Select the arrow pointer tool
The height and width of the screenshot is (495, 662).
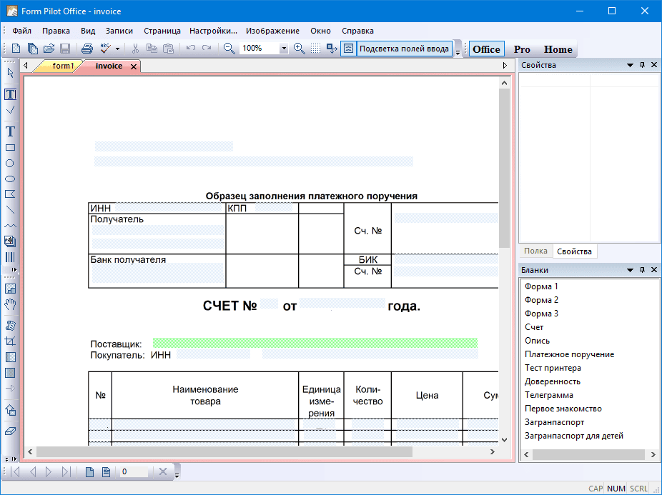10,73
